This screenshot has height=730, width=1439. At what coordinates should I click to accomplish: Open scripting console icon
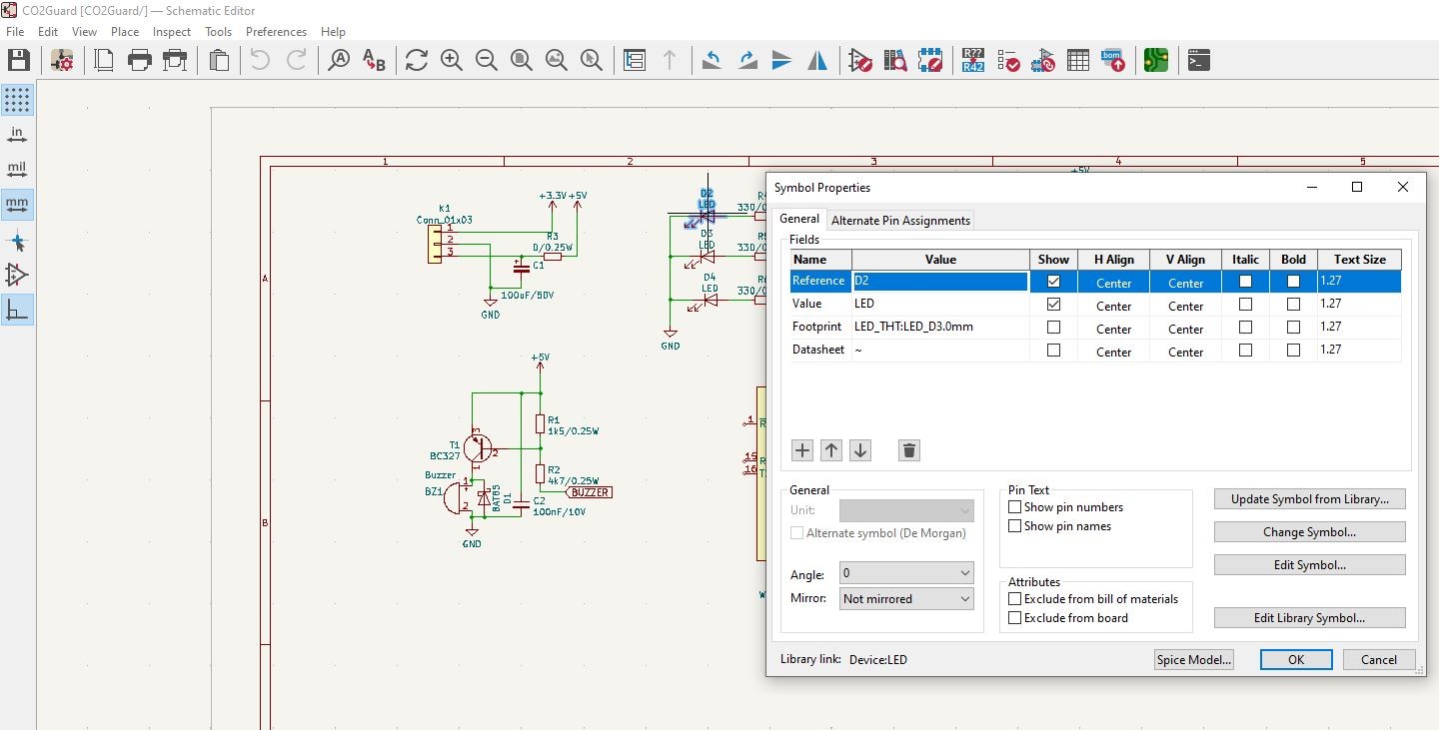coord(1199,61)
